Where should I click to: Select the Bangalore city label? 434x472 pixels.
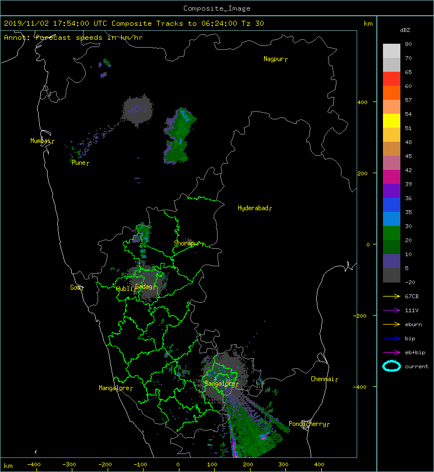[x=221, y=384]
